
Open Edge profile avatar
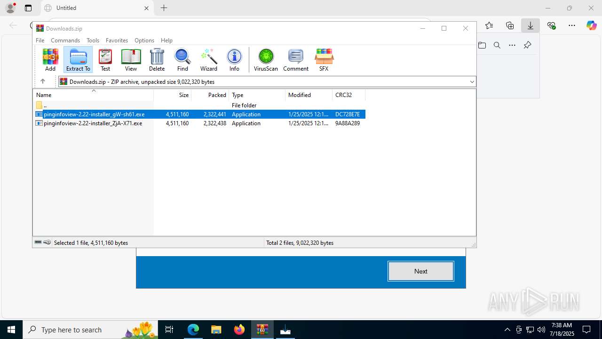click(x=10, y=8)
